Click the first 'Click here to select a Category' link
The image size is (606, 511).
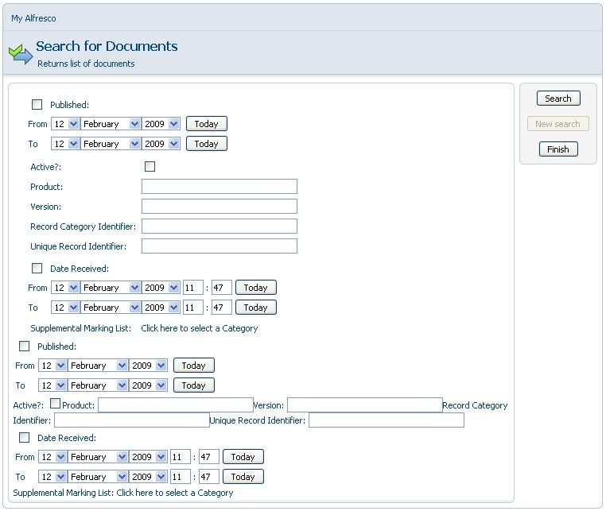pos(199,328)
